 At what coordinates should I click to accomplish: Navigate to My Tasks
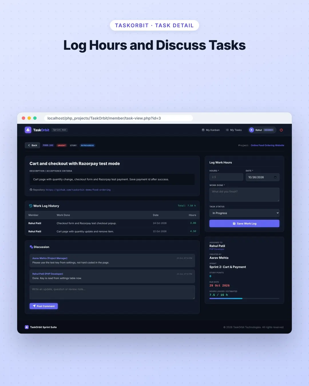(234, 130)
